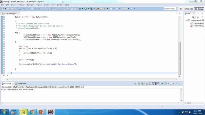The width and height of the screenshot is (205, 115).
Task: Select the GZipDemo.java editor tab
Action: click(10, 13)
